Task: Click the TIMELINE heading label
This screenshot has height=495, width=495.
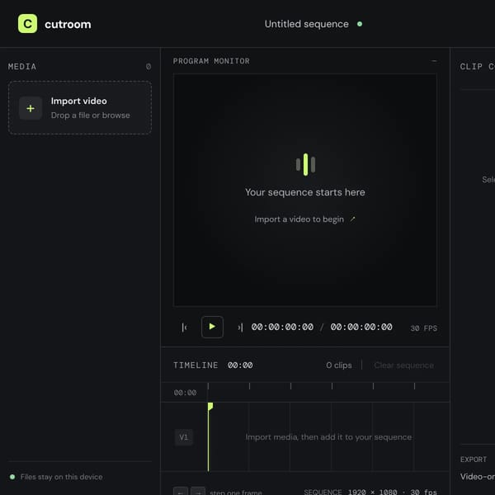Action: pos(196,365)
